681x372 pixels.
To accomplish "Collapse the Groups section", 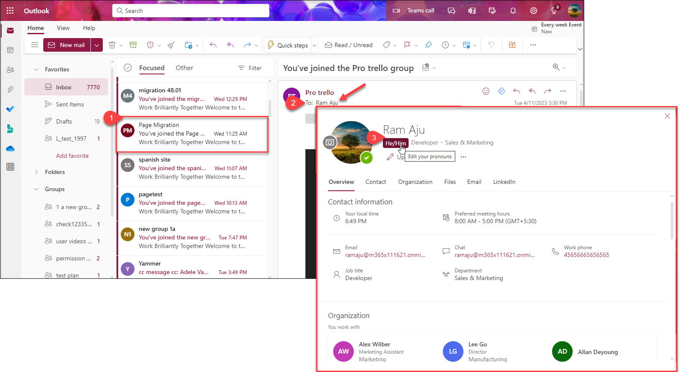I will (36, 189).
